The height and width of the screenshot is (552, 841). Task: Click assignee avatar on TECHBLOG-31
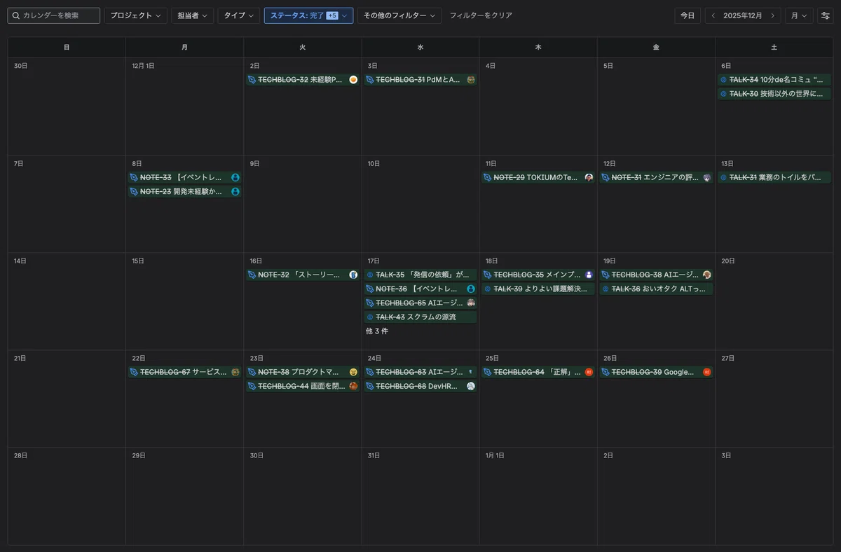[471, 80]
